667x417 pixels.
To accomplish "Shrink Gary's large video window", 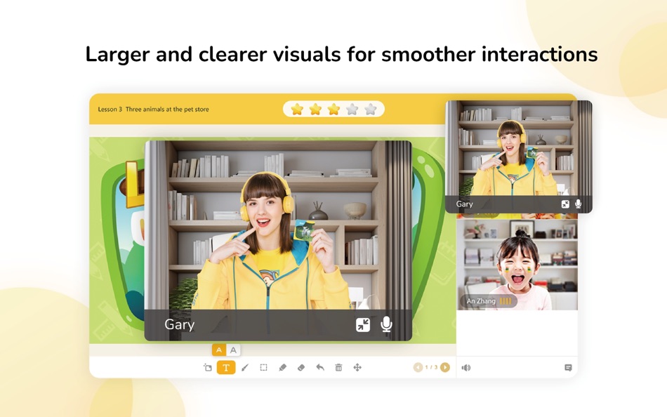I will [x=363, y=325].
